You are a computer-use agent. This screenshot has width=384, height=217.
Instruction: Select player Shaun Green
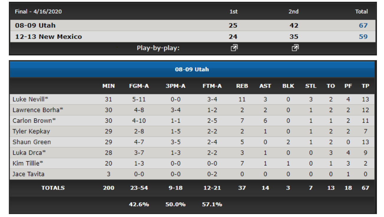coord(32,142)
